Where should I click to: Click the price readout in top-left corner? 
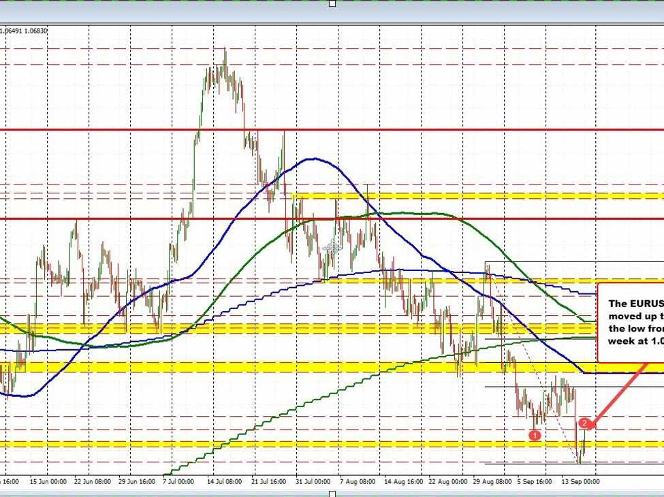click(23, 31)
